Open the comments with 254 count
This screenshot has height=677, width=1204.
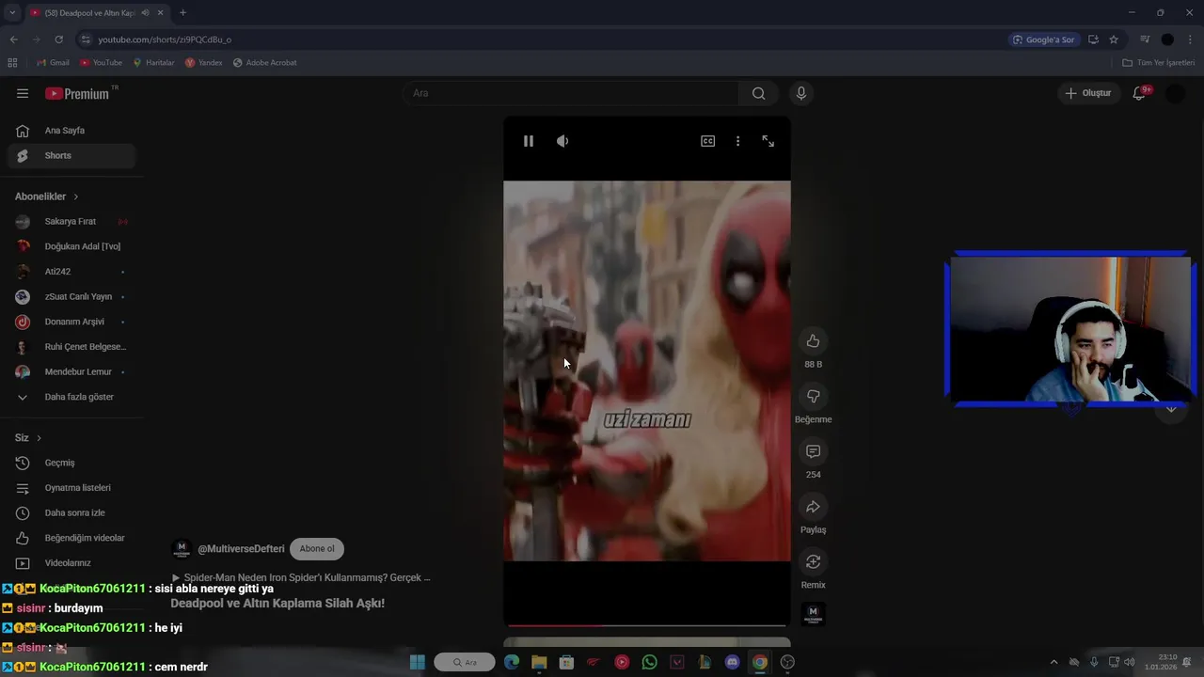813,451
